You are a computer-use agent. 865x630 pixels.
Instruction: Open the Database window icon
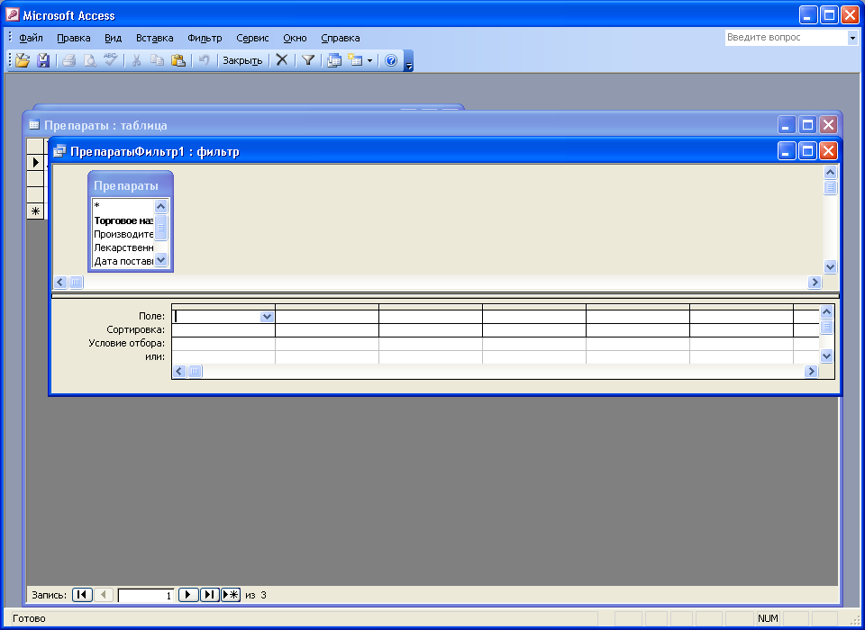334,60
